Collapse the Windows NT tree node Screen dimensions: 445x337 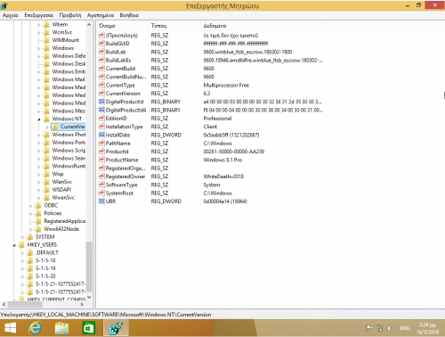(39, 119)
